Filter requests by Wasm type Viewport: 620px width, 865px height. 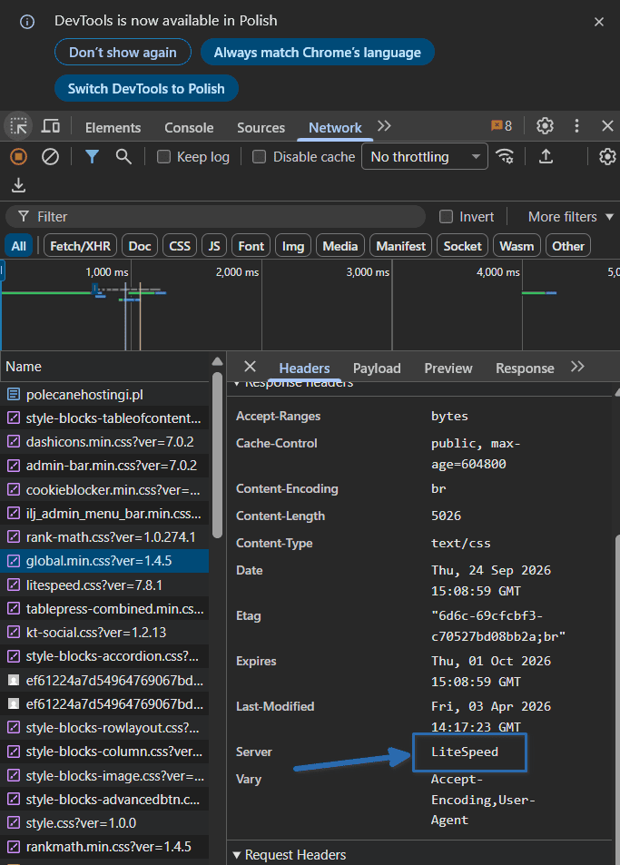coord(517,246)
